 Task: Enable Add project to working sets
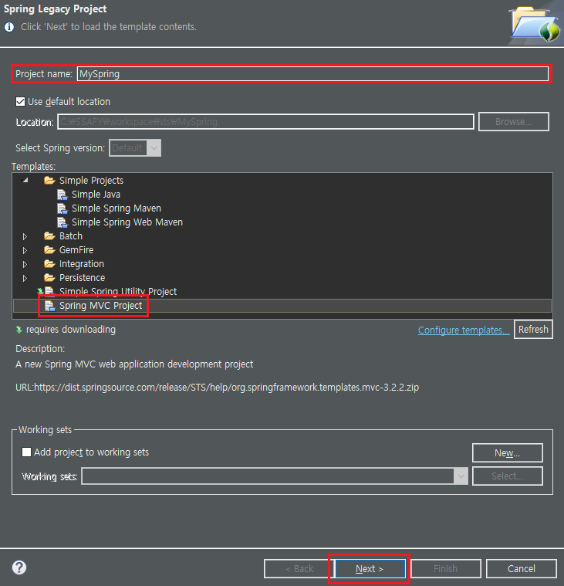(x=26, y=452)
